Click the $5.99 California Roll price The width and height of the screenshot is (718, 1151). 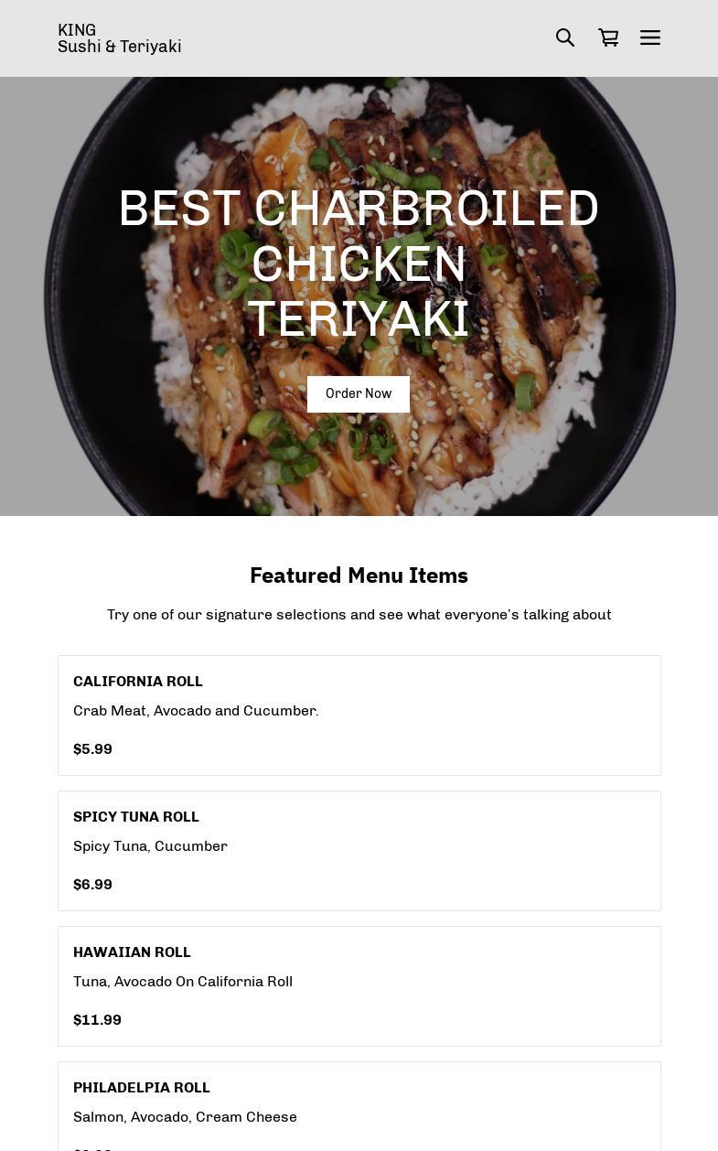pyautogui.click(x=92, y=749)
